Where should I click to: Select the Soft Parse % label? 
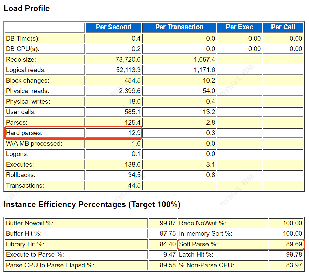point(199,245)
